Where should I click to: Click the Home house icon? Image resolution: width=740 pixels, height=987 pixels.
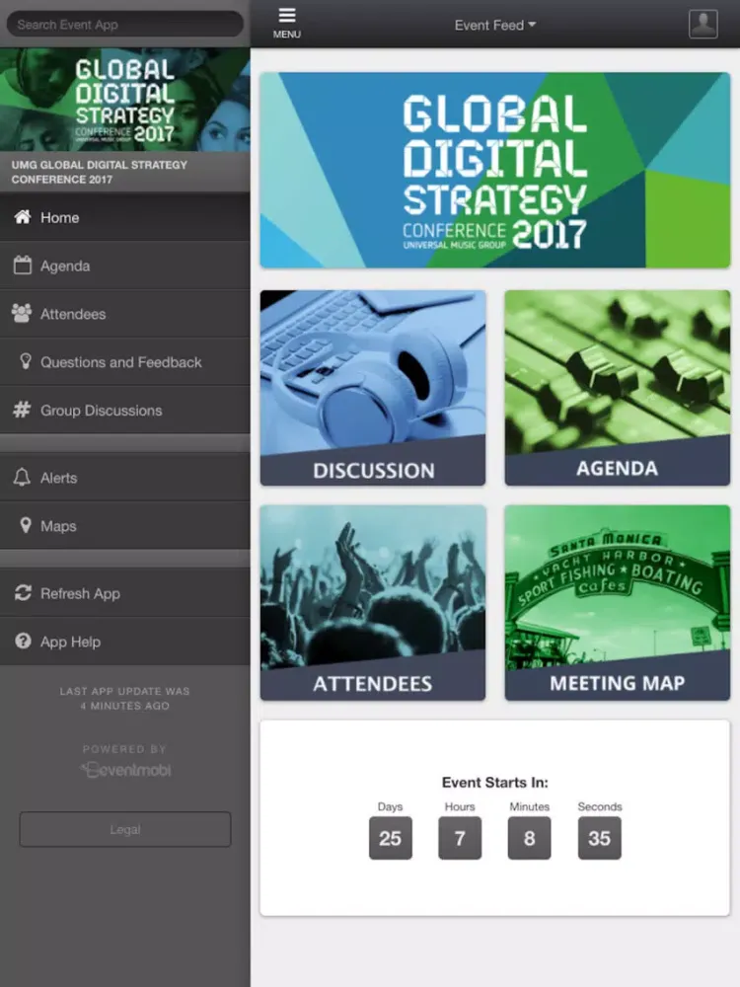(23, 217)
